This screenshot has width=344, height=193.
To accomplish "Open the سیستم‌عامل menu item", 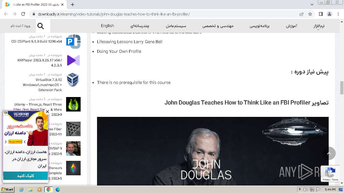I will [x=176, y=26].
